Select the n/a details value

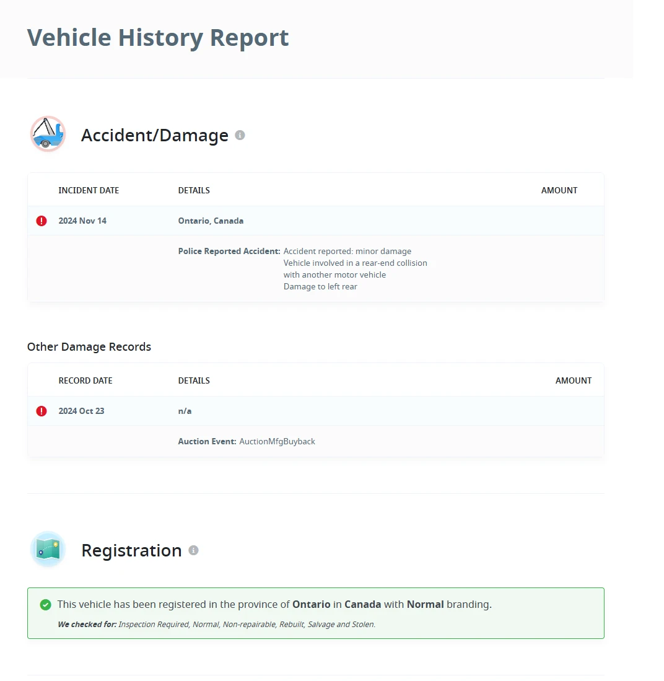(x=185, y=411)
